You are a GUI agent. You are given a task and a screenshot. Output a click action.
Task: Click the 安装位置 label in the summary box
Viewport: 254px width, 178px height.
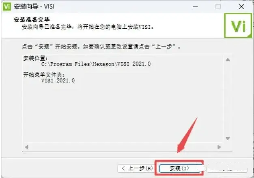pyautogui.click(x=35, y=58)
